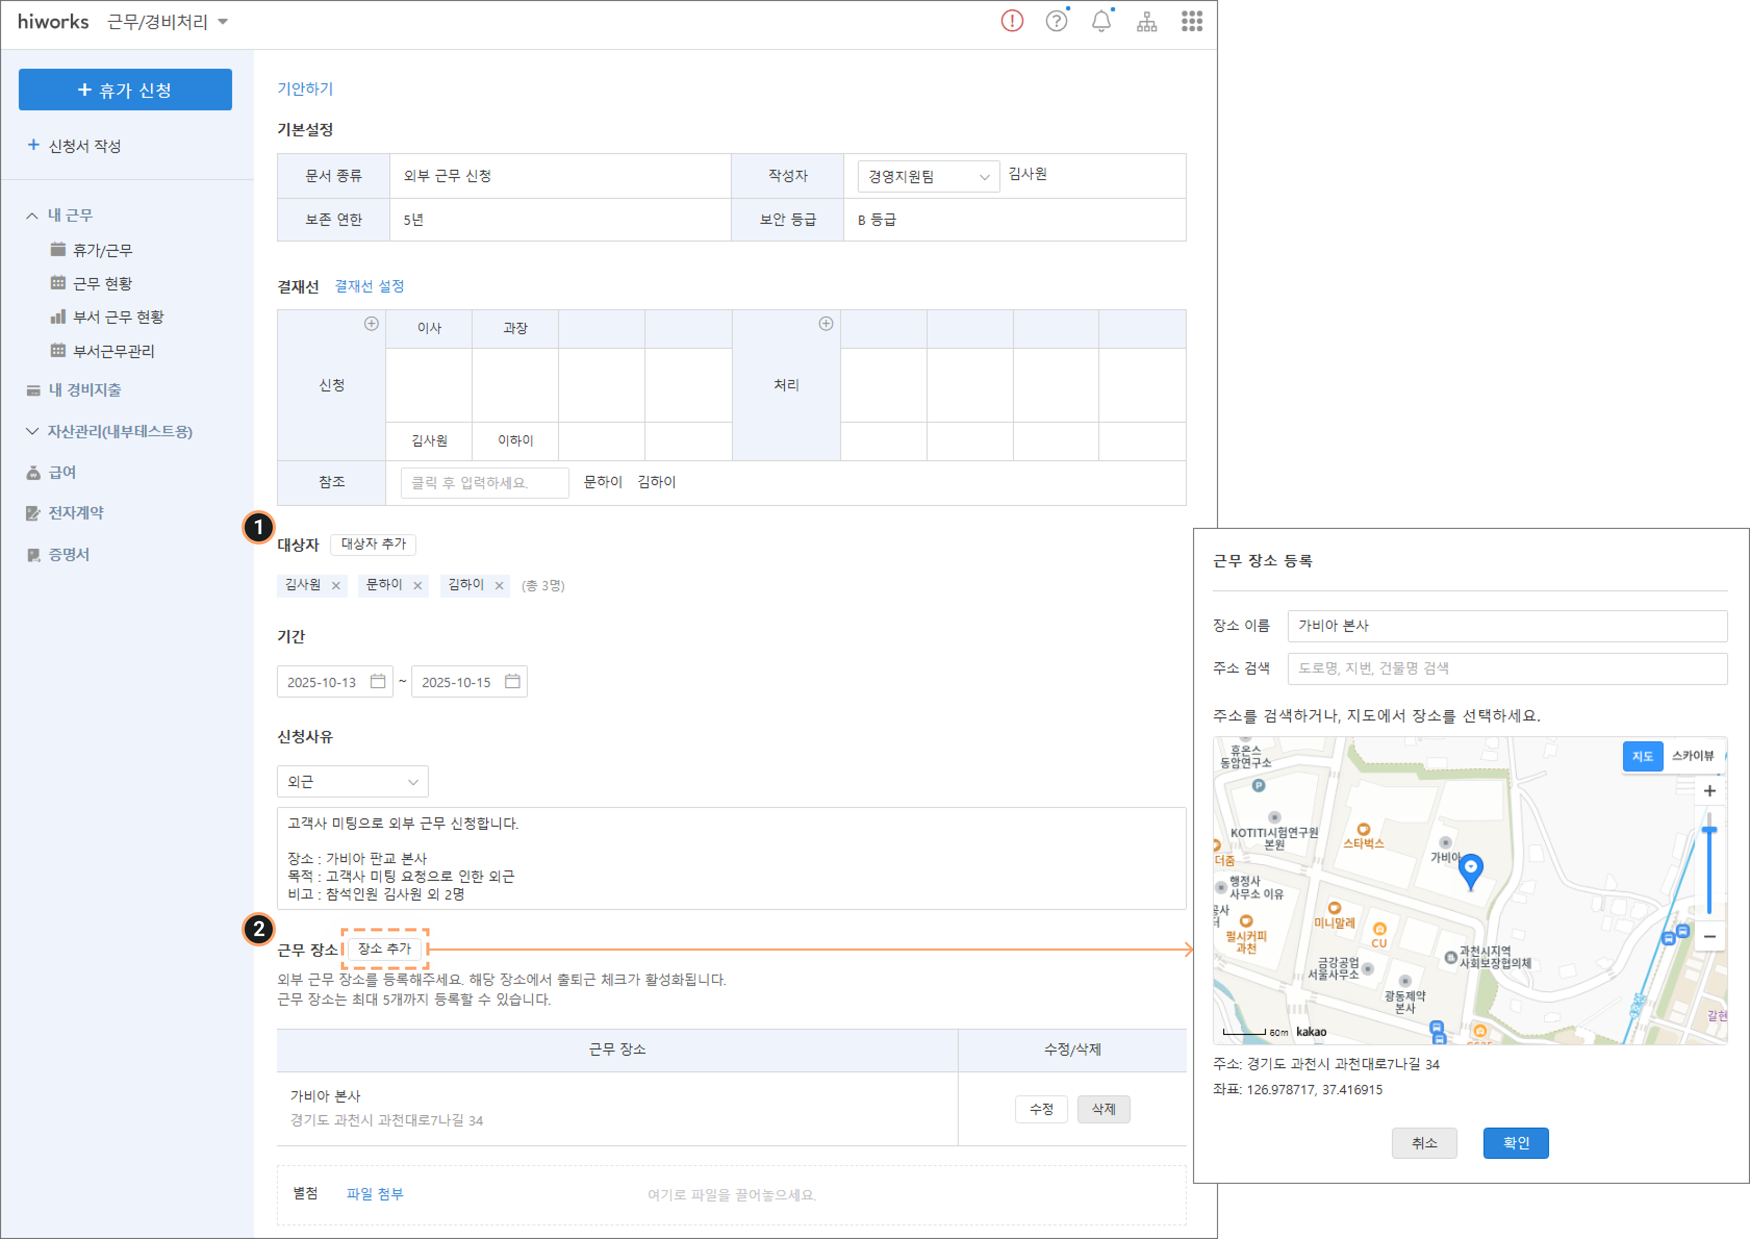This screenshot has width=1750, height=1239.
Task: Click plus icon in 신청 approval column
Action: [x=371, y=323]
